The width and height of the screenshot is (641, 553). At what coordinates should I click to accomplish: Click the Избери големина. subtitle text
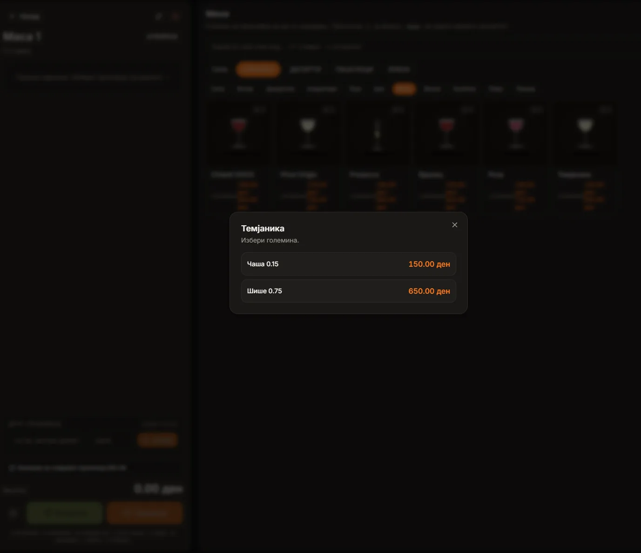coord(270,240)
